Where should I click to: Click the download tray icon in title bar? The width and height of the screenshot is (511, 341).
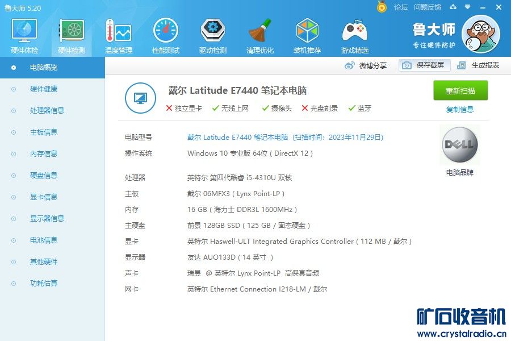(x=453, y=7)
